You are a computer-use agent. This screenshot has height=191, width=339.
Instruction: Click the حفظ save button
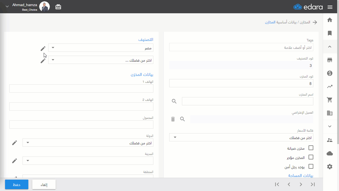[x=17, y=184]
